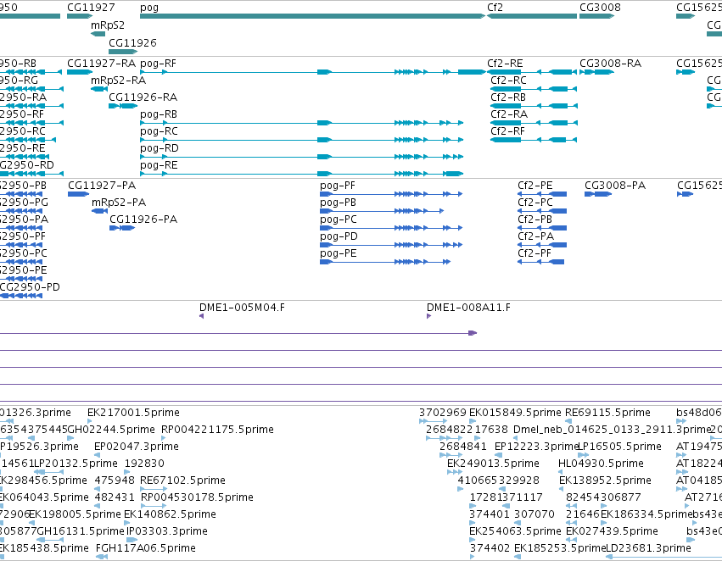This screenshot has height=561, width=722.
Task: Click protein pog-PC
Action: (391, 228)
